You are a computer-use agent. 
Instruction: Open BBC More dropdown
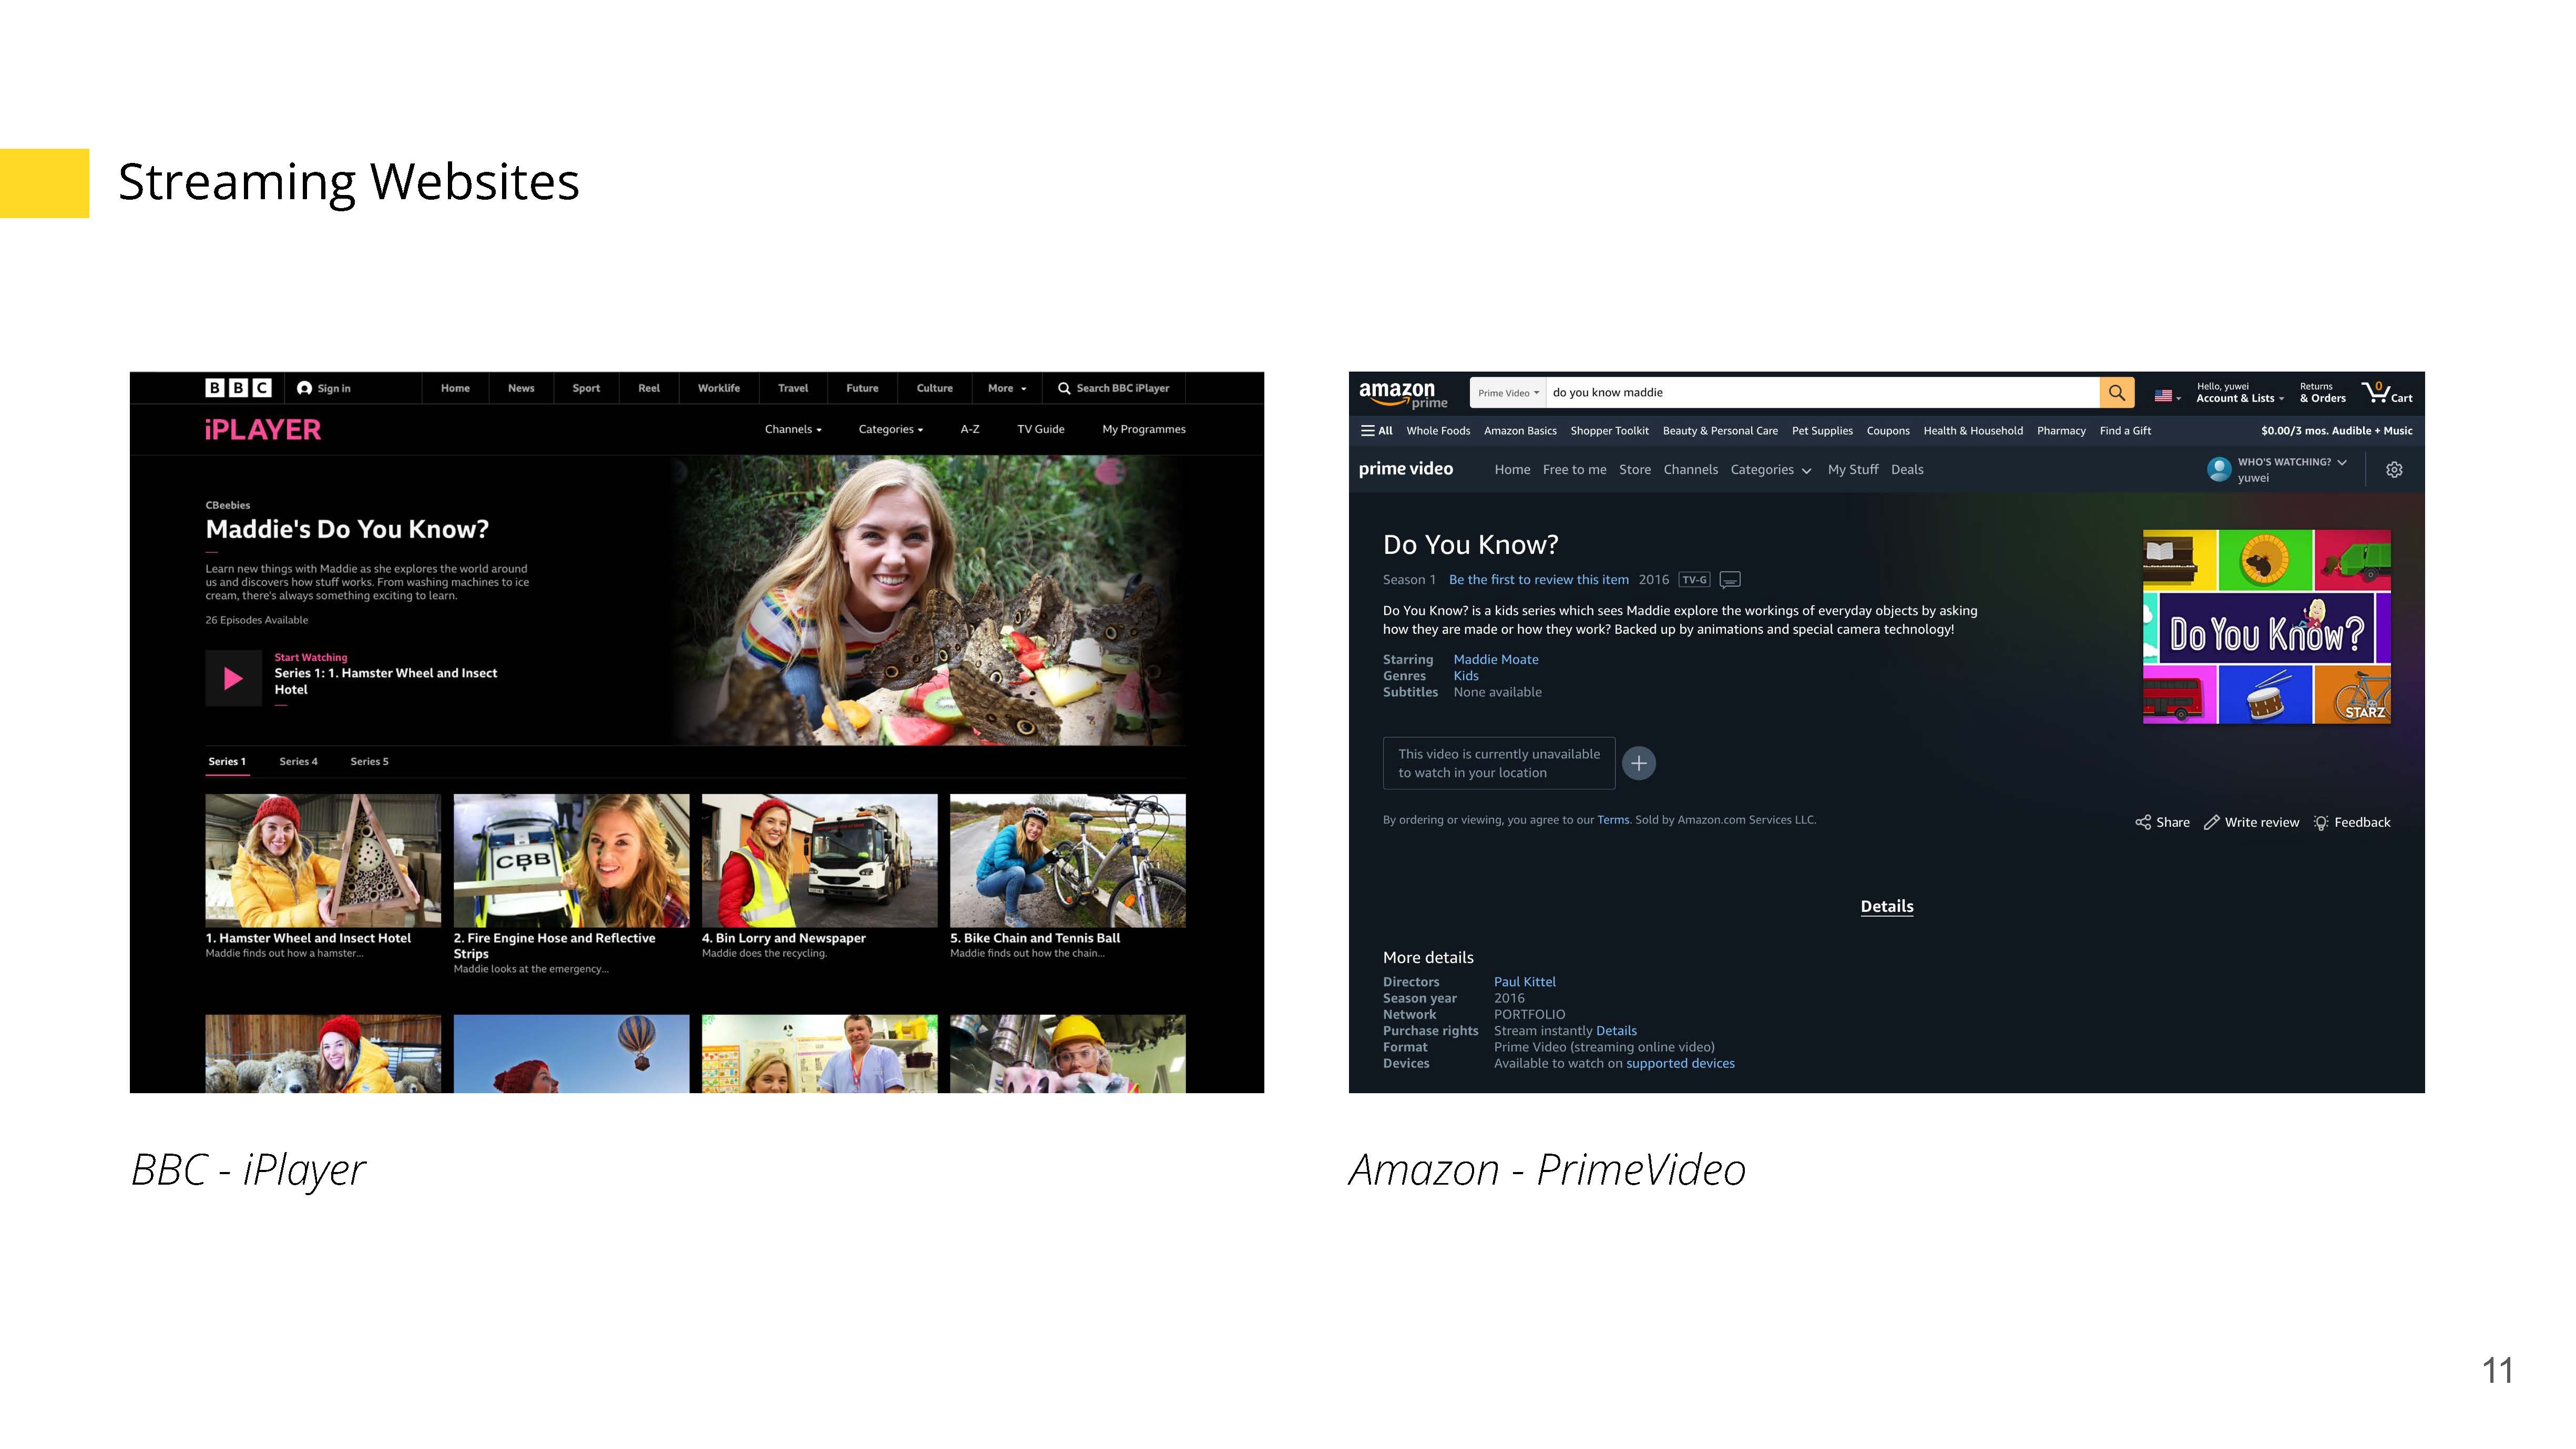tap(1007, 388)
